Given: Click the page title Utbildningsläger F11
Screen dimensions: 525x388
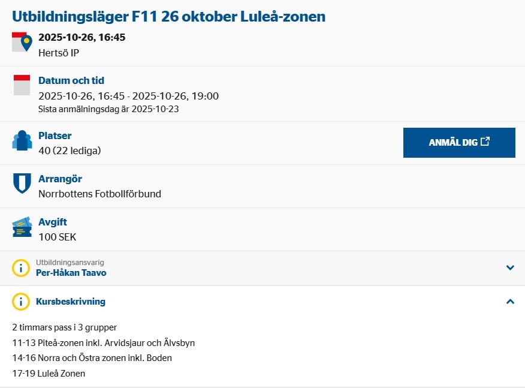Looking at the screenshot, I should 168,16.
